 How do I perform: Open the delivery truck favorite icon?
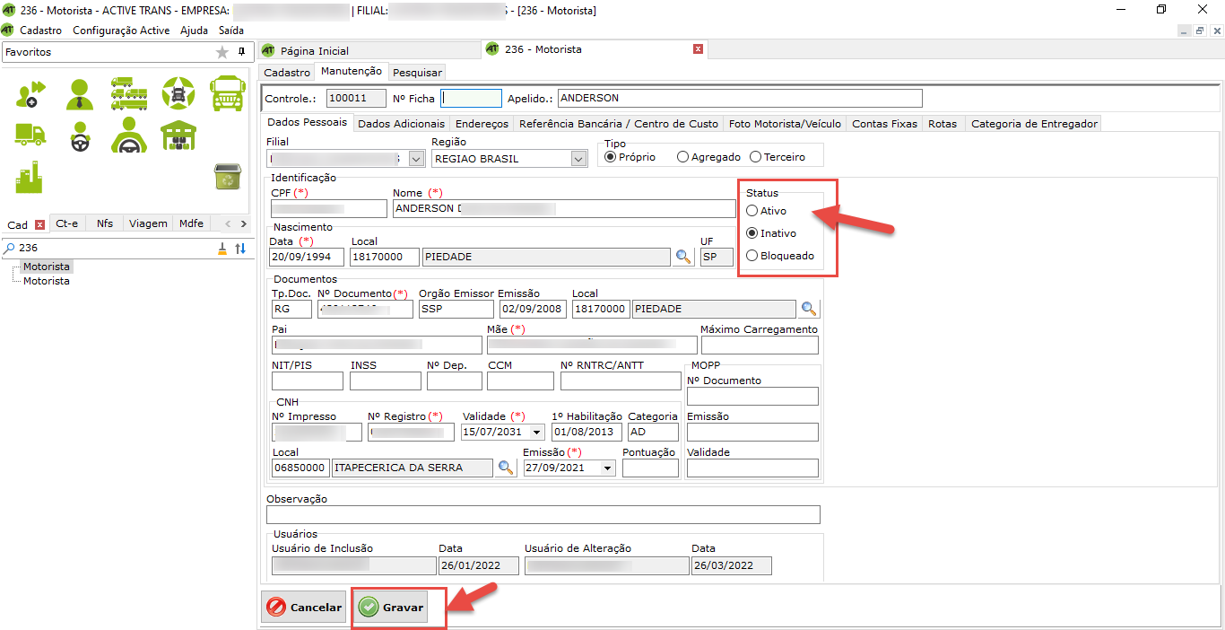(30, 135)
